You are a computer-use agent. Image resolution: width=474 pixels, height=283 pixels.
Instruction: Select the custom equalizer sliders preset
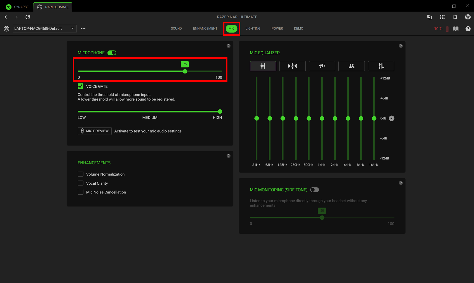pos(381,66)
